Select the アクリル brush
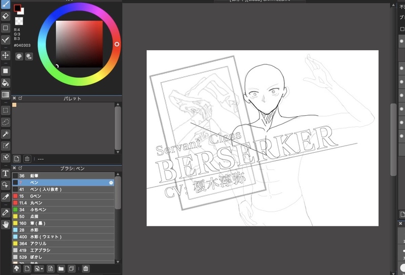 pyautogui.click(x=63, y=244)
